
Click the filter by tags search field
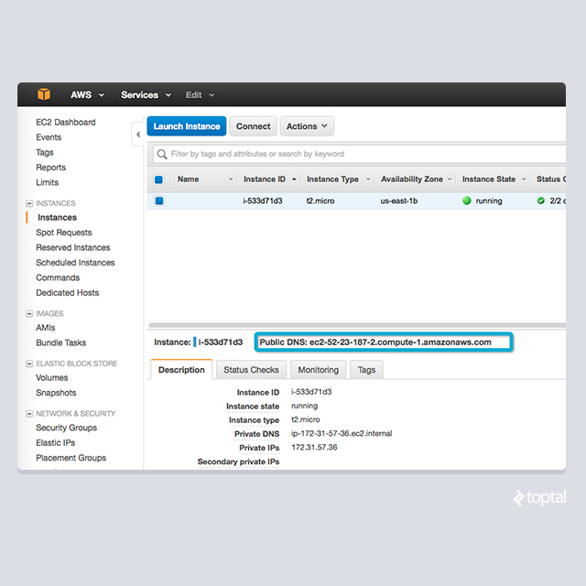359,154
